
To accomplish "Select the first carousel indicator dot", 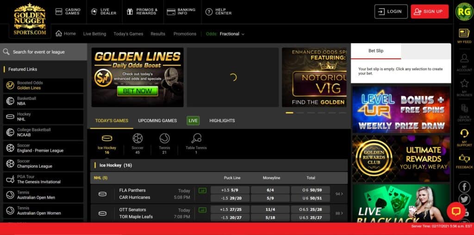I will 289,113.
